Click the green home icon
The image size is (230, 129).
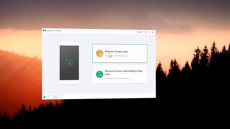point(45,97)
